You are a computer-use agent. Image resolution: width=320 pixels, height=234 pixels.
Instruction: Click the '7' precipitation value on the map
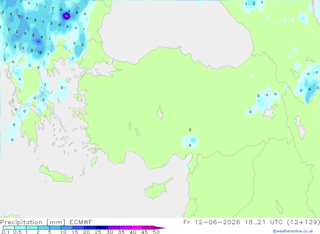click(x=60, y=25)
